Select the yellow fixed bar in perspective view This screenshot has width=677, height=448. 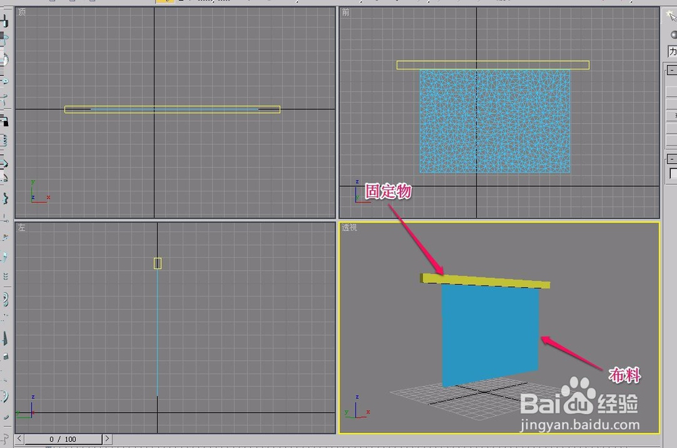485,280
